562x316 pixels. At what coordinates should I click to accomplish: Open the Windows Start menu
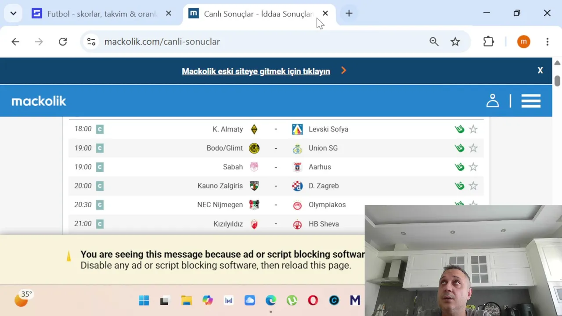[x=144, y=301]
